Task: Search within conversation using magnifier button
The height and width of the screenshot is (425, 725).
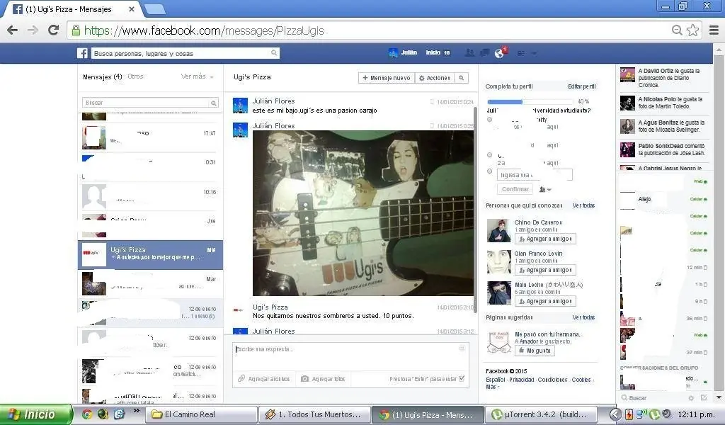Action: [461, 78]
